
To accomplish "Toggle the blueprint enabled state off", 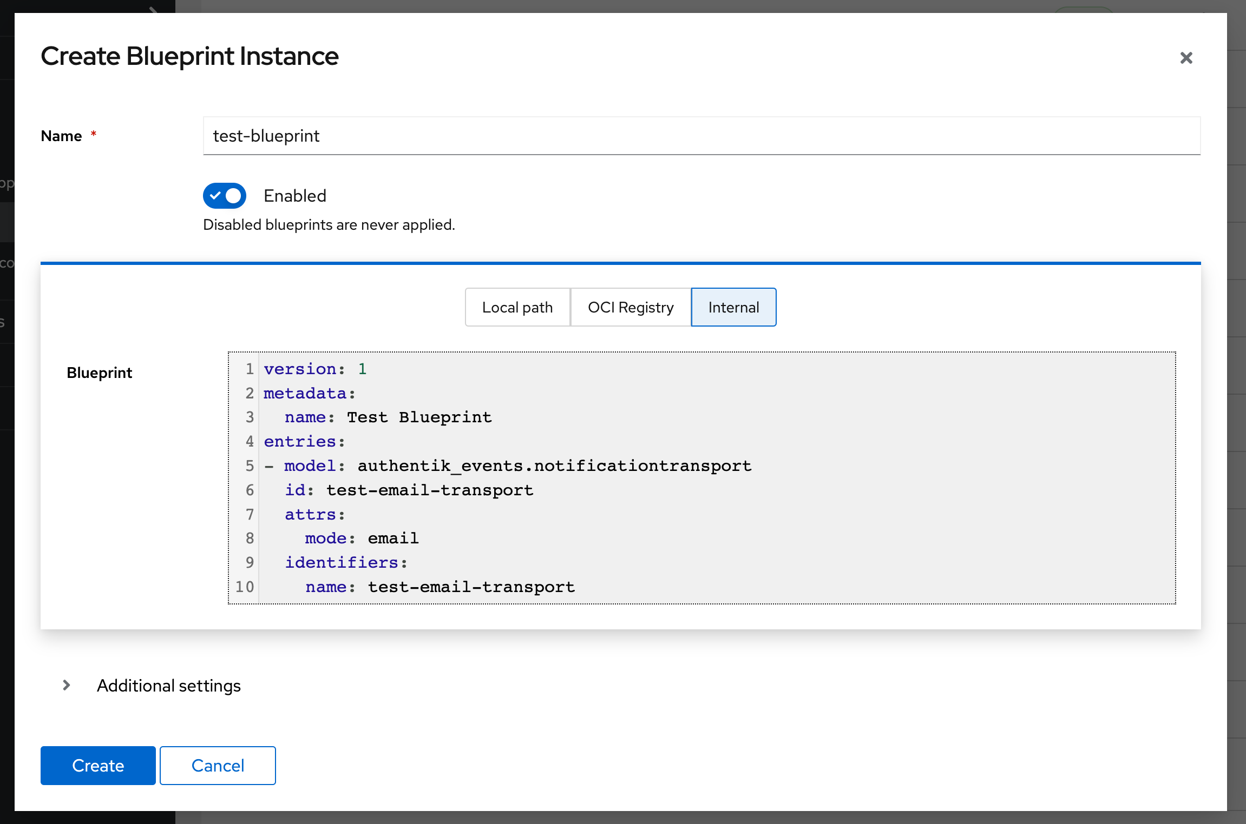I will pyautogui.click(x=224, y=196).
